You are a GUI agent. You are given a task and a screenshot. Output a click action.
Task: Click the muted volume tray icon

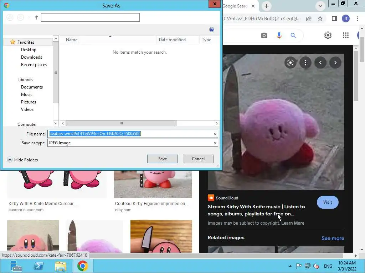tap(316, 266)
